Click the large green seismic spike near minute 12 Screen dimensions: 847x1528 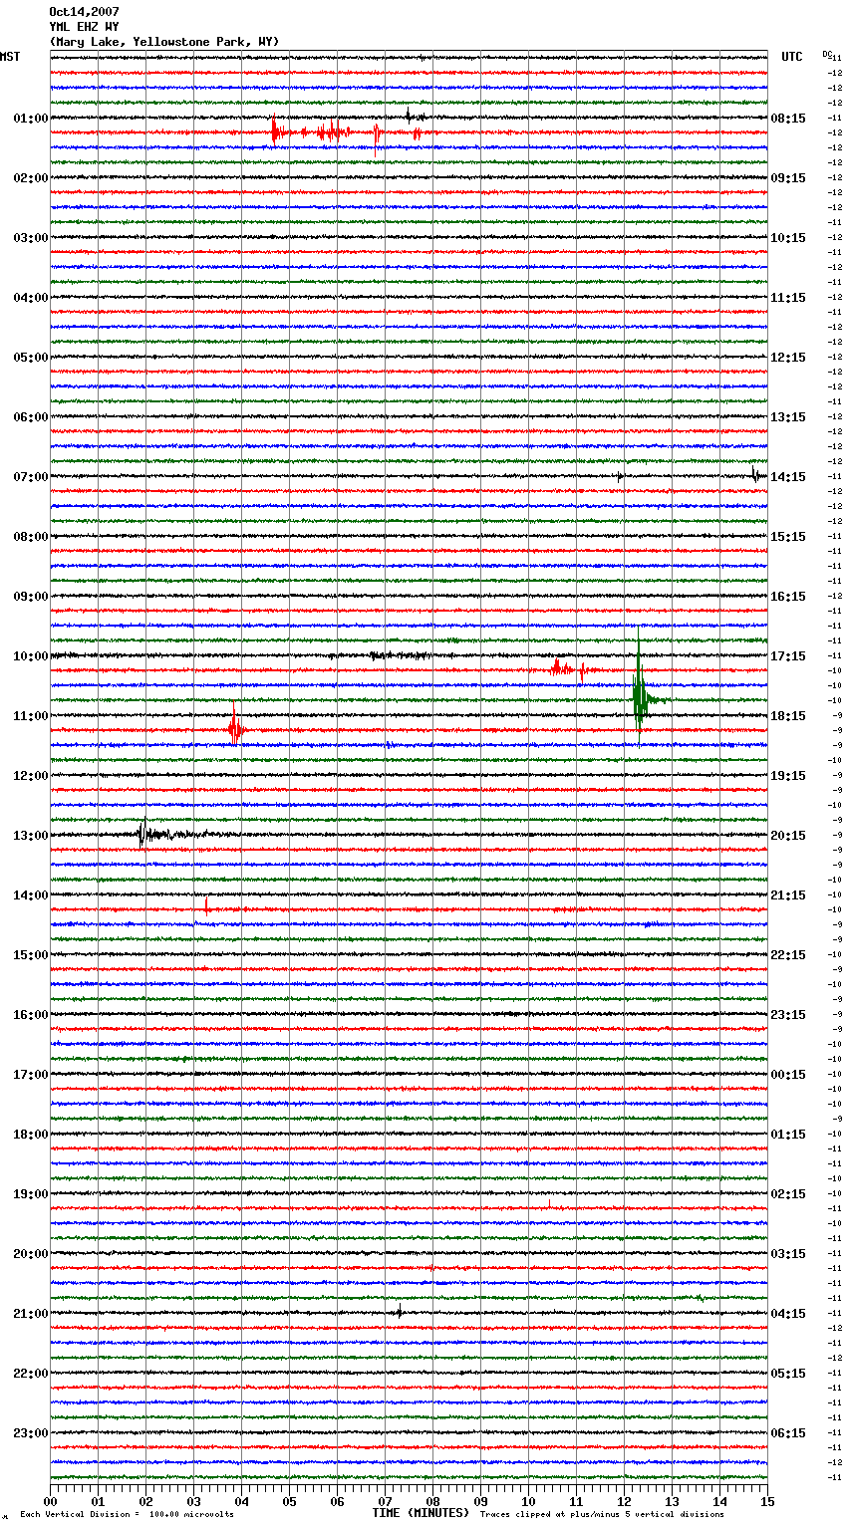coord(640,687)
